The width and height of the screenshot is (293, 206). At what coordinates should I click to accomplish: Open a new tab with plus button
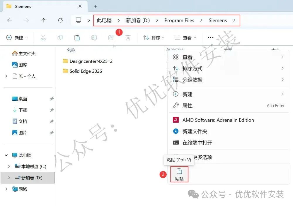96,6
